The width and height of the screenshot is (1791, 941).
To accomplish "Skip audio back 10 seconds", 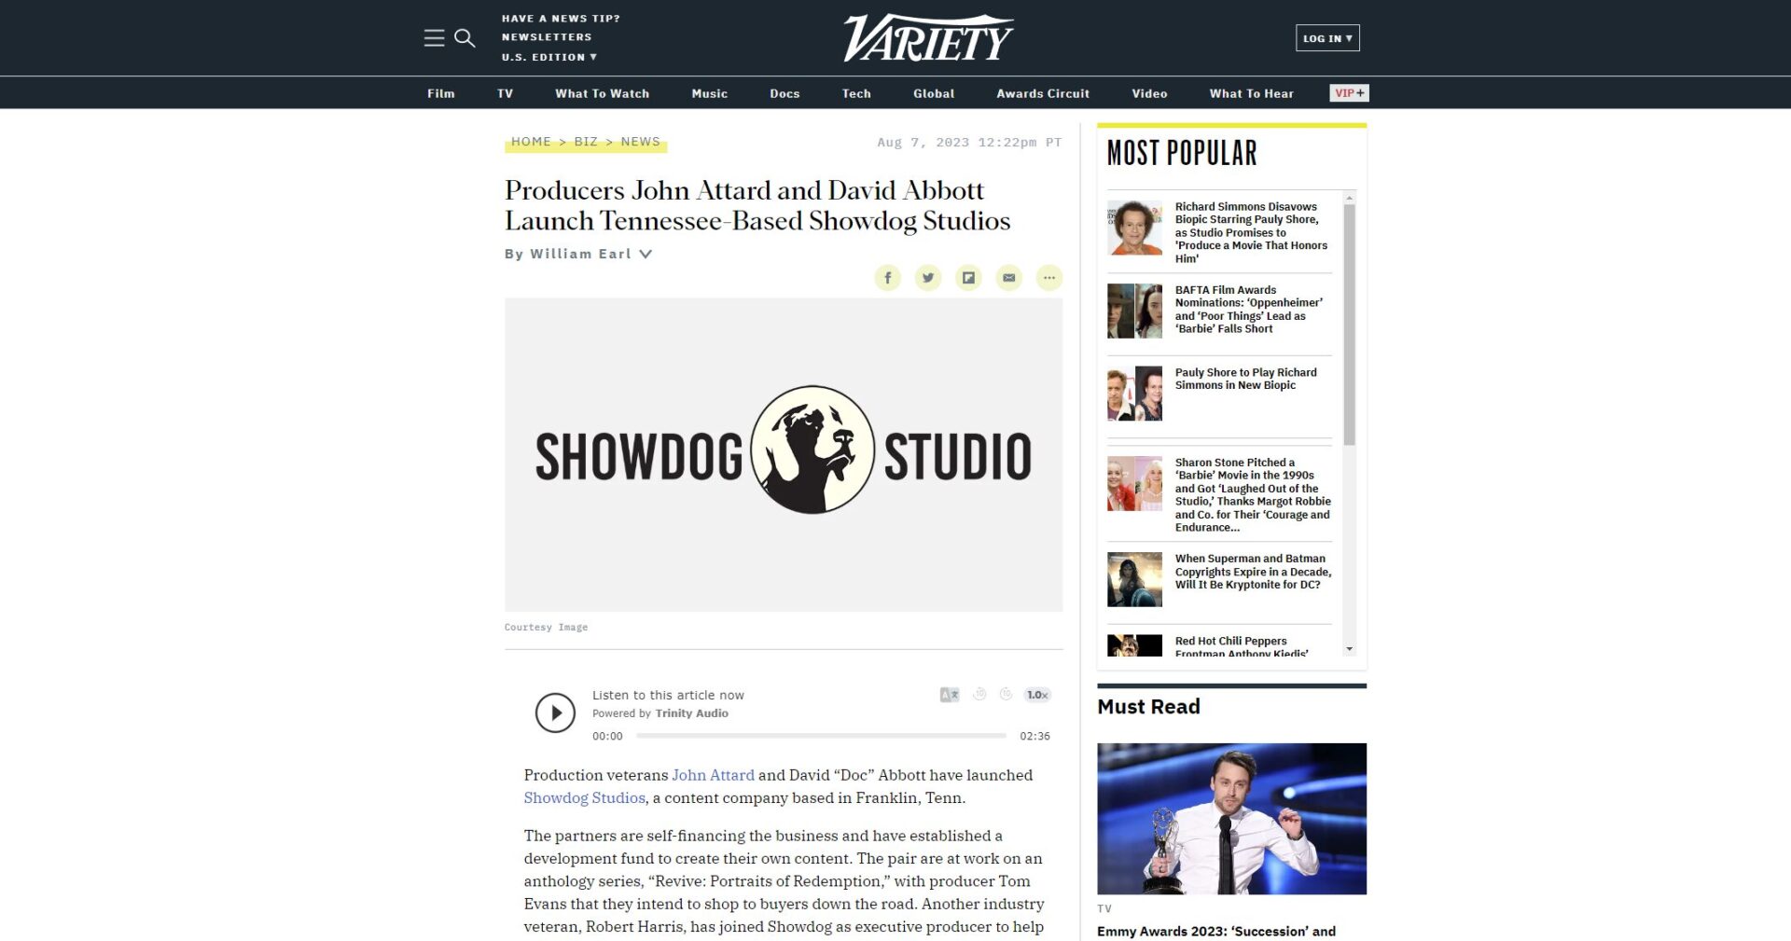I will coord(979,695).
